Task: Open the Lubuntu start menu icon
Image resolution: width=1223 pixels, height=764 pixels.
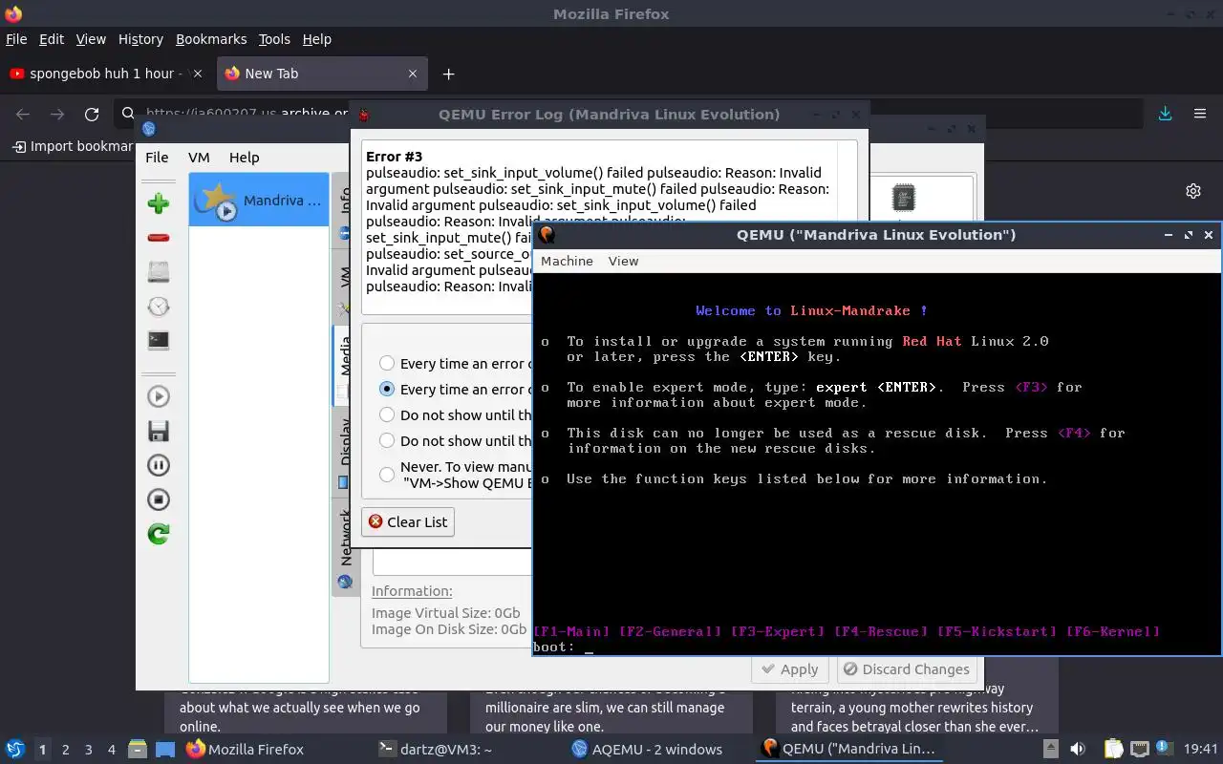Action: pyautogui.click(x=14, y=749)
